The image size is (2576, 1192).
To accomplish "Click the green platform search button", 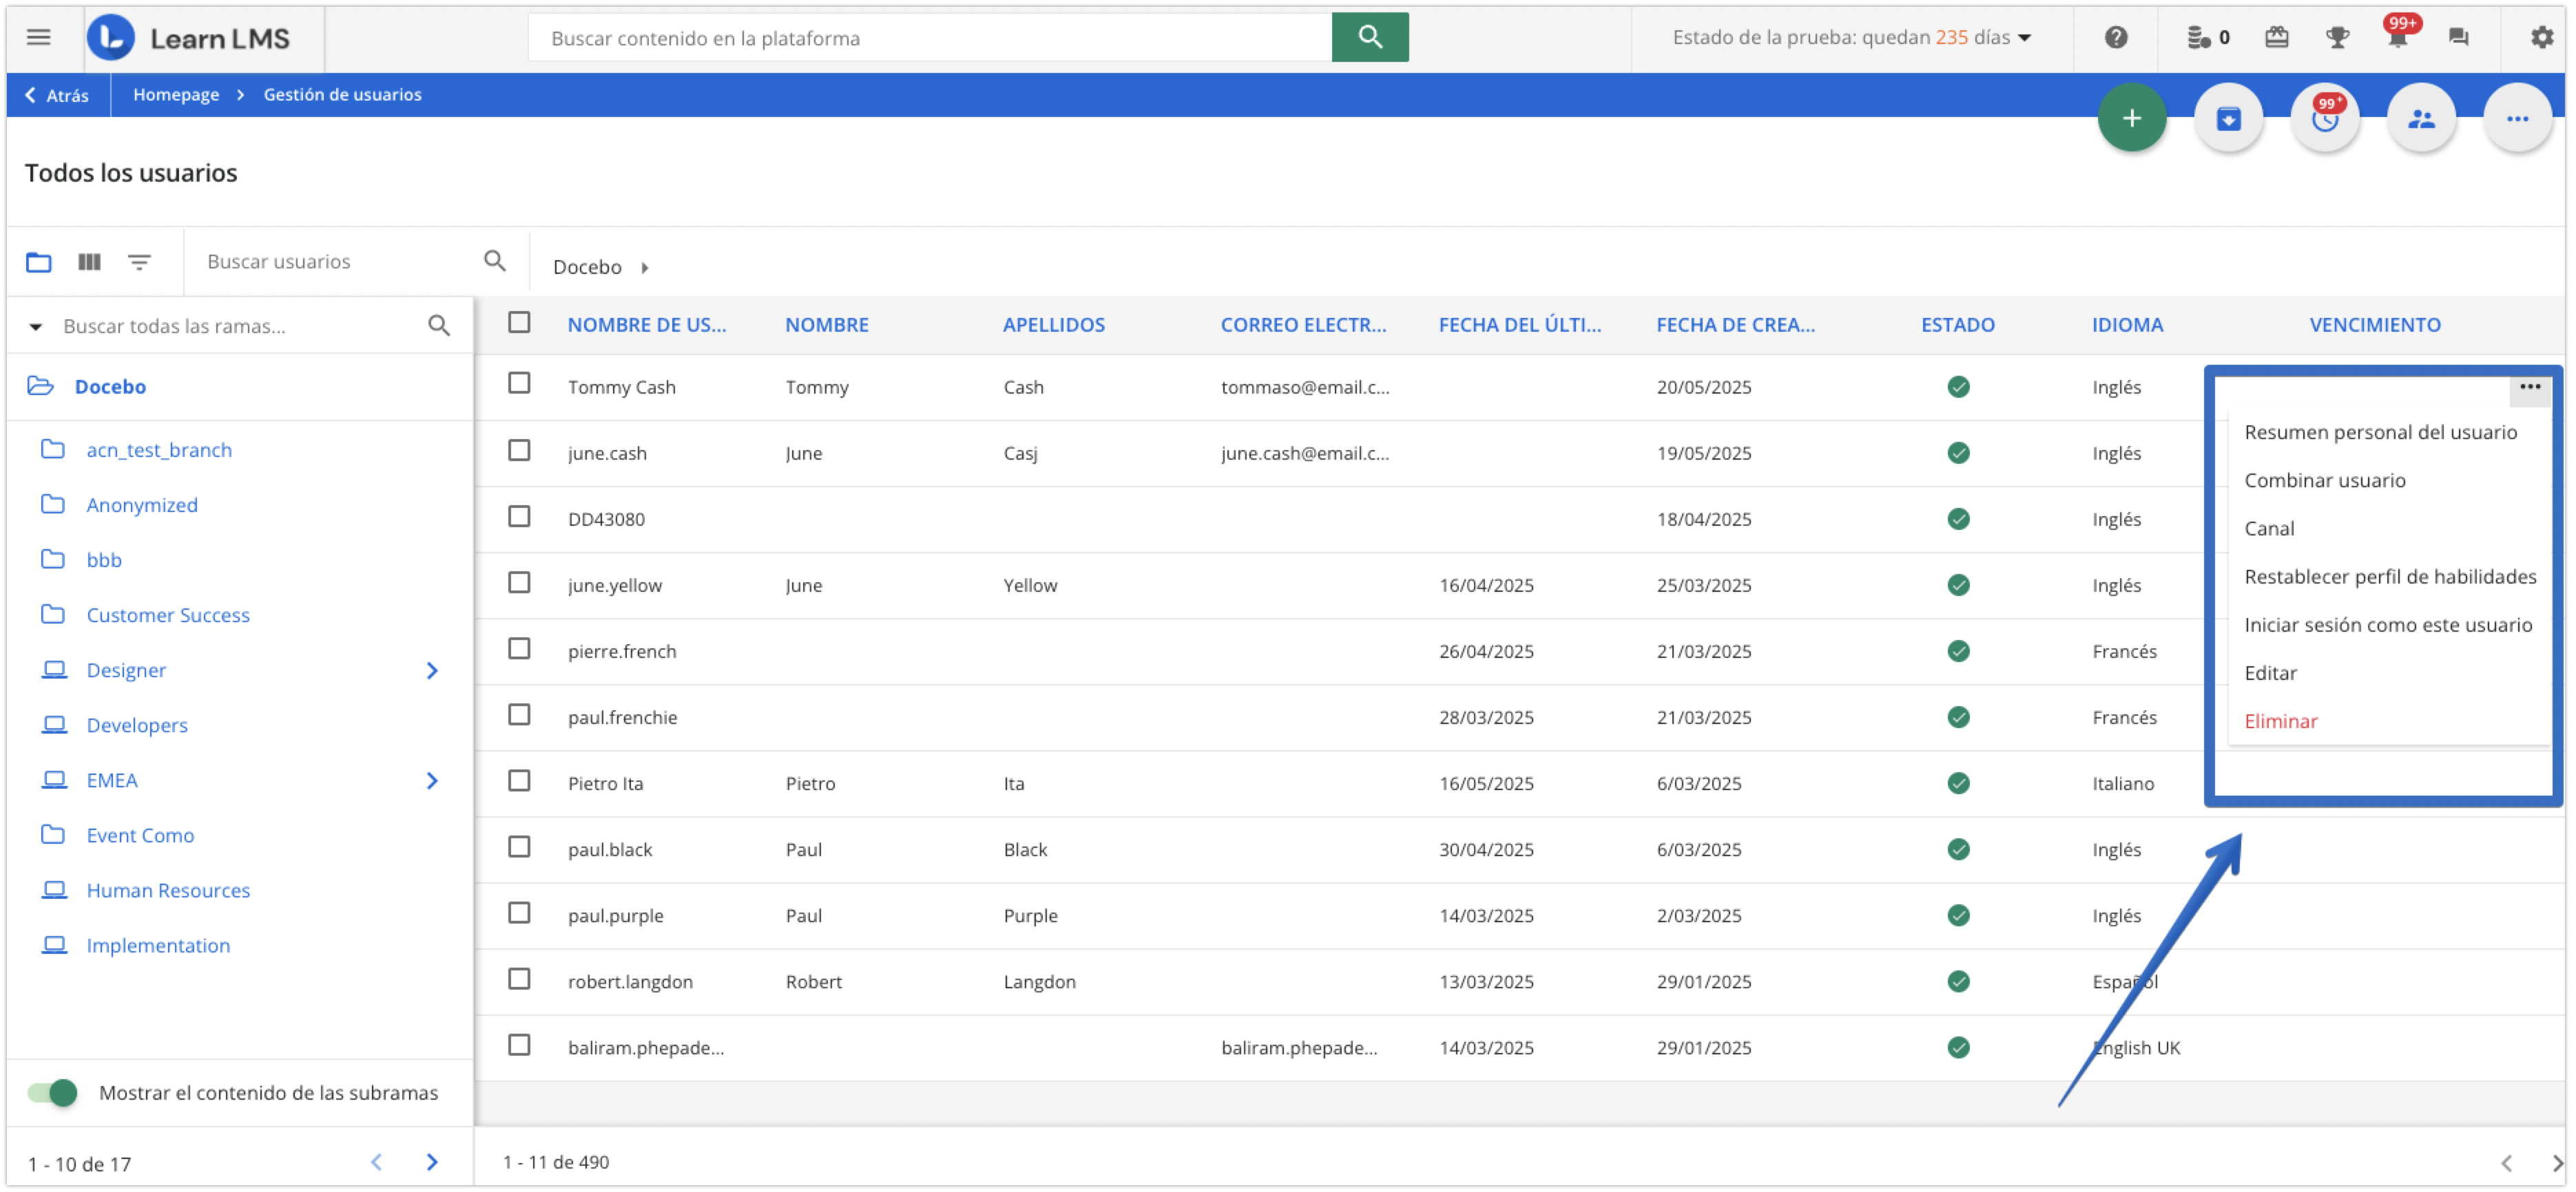I will (1369, 37).
